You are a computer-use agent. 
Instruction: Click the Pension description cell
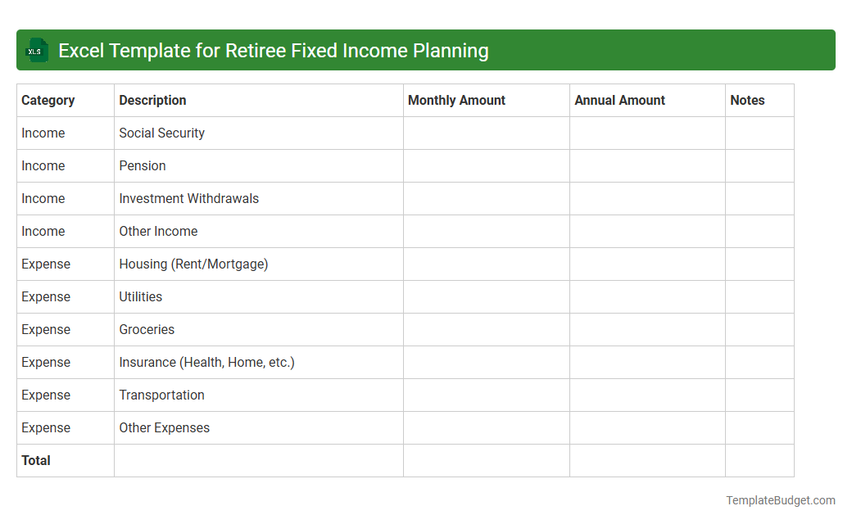[x=142, y=165]
